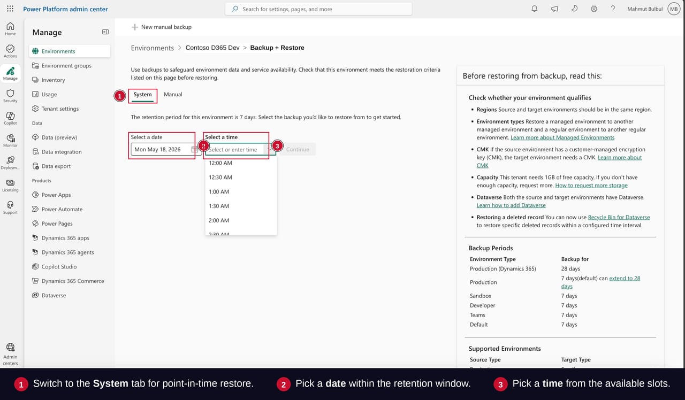Viewport: 685px width, 400px height.
Task: Select Copilot Studio under Products
Action: (70, 267)
